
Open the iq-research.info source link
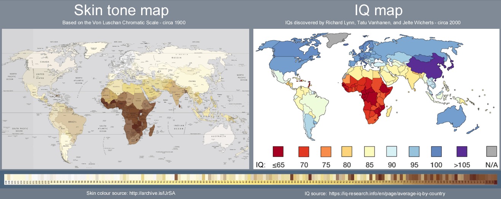tap(387, 194)
